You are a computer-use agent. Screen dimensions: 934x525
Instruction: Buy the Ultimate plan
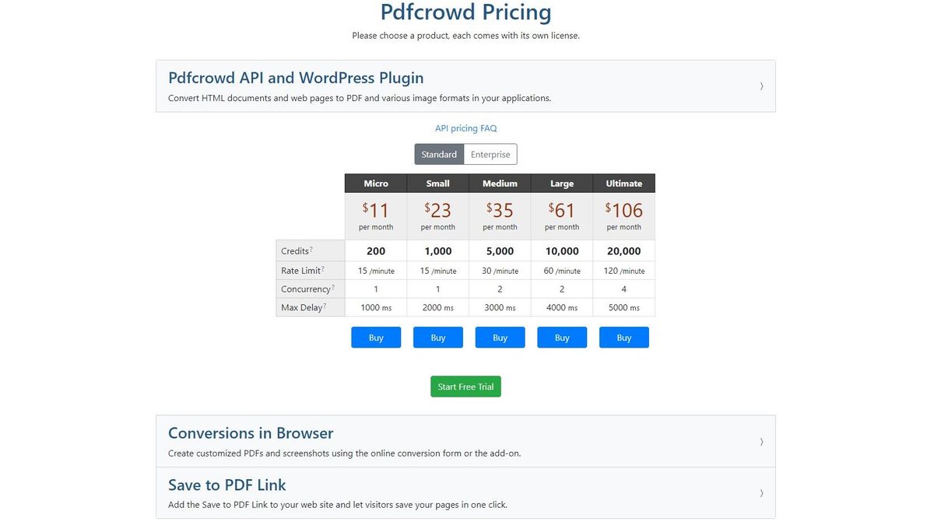(x=623, y=337)
